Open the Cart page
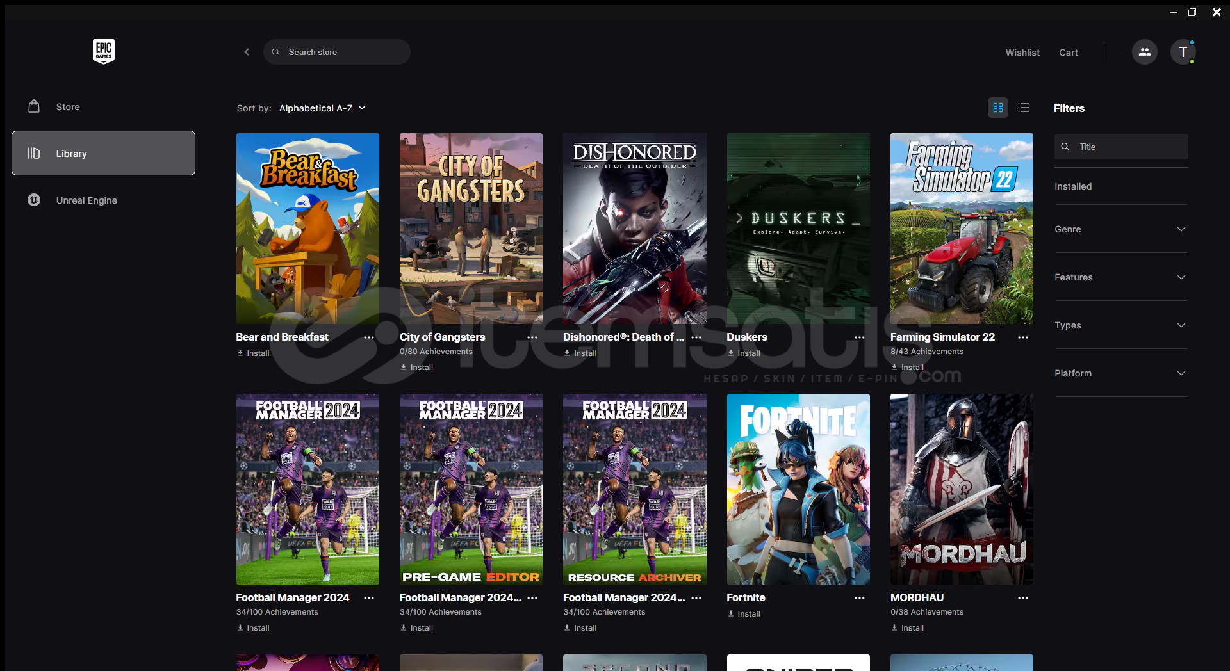This screenshot has height=671, width=1230. [x=1068, y=53]
